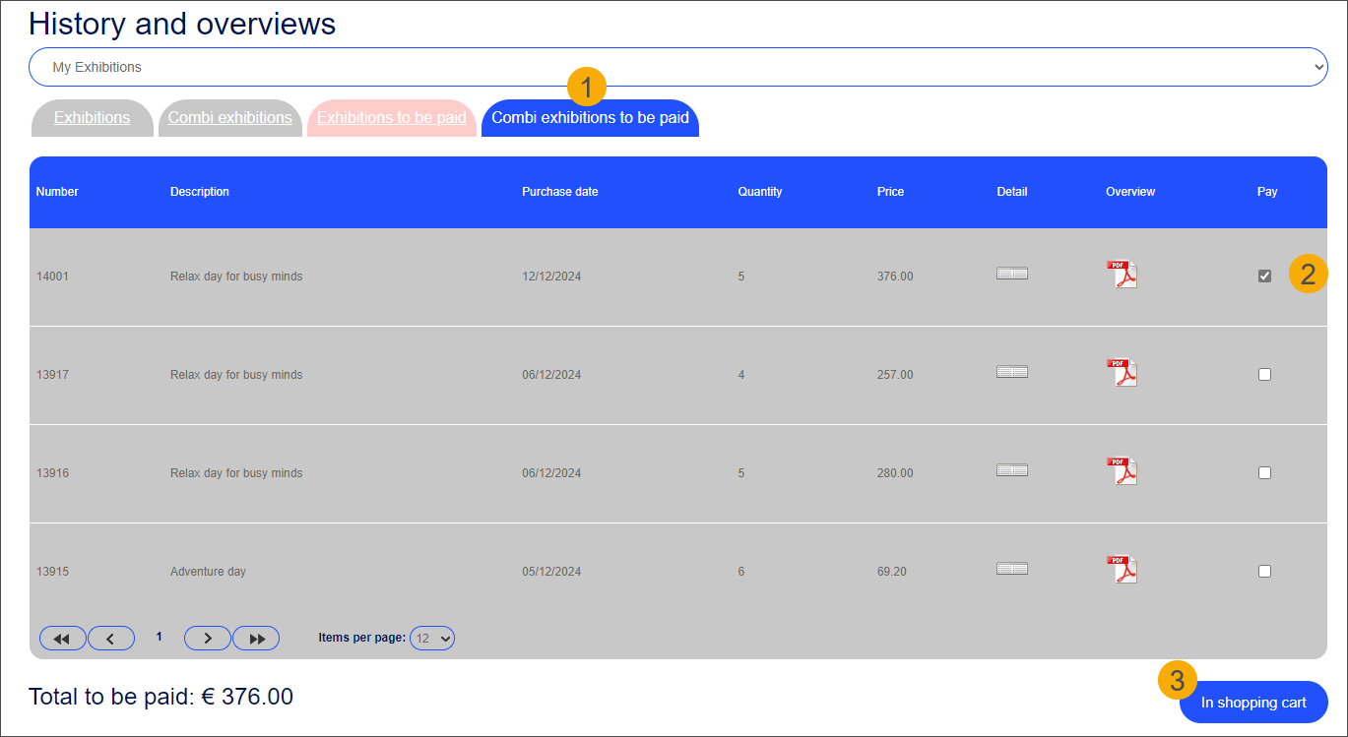The image size is (1348, 737).
Task: Select the Combi exhibitions tab
Action: 229,118
